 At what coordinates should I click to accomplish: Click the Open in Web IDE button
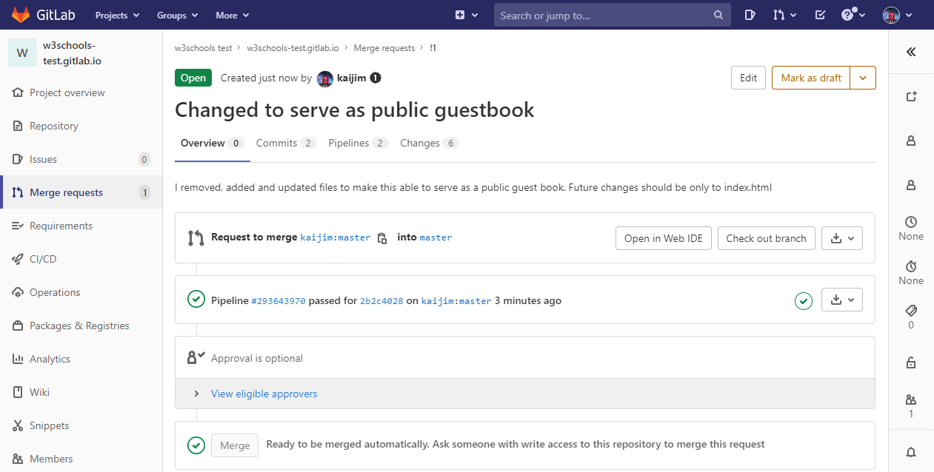pyautogui.click(x=663, y=238)
